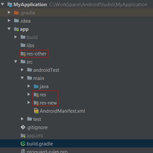The width and height of the screenshot is (153, 153).
Task: Select the androidTest folder name
Action: [x=46, y=70]
